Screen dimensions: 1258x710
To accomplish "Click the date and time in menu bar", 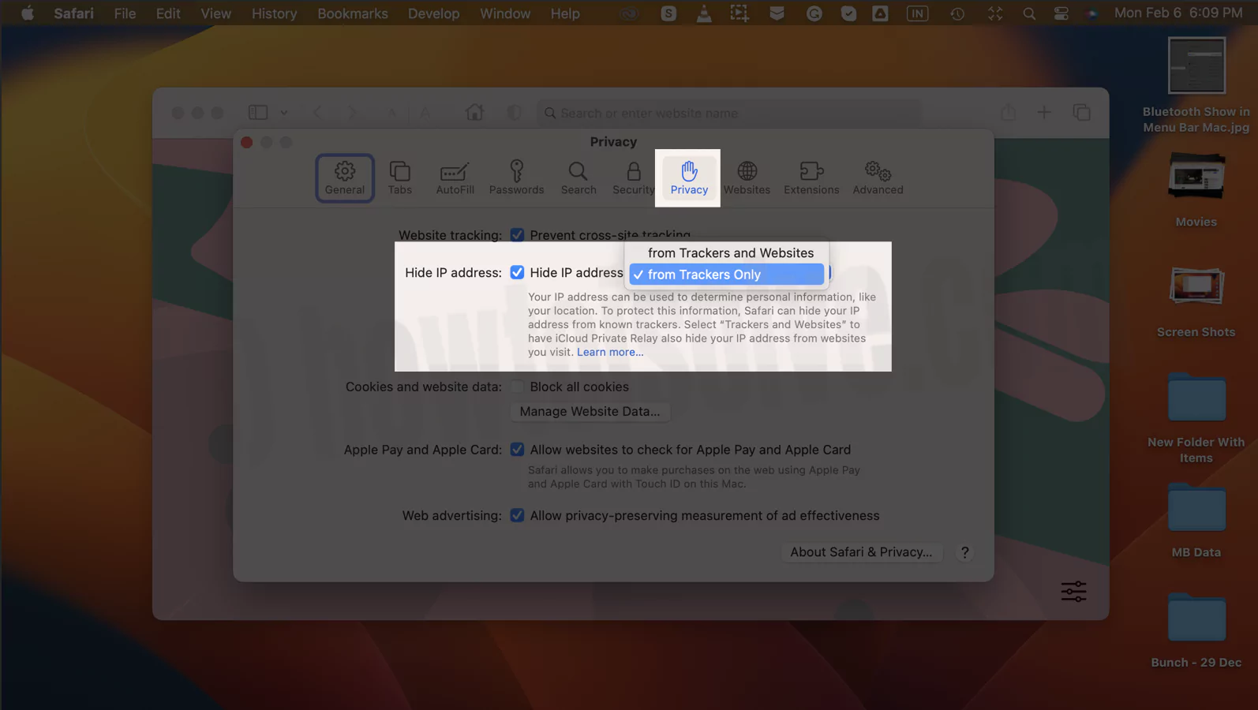I will click(x=1178, y=13).
